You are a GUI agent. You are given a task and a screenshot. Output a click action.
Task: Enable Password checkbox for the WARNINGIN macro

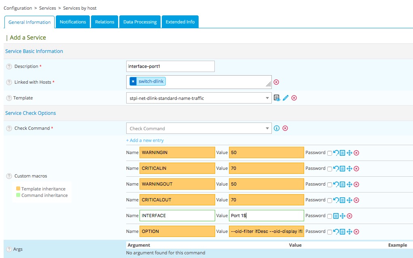(x=330, y=153)
